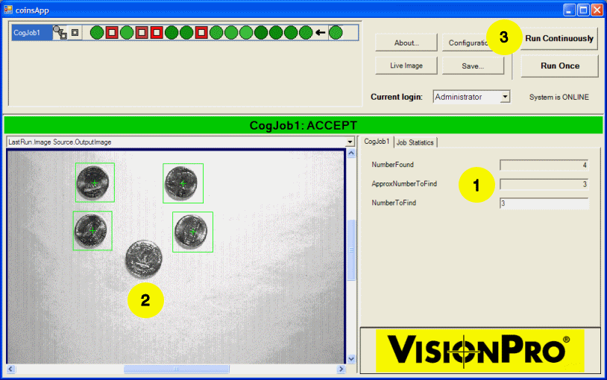Click the last red square in the result history
The height and width of the screenshot is (380, 607).
[x=201, y=33]
